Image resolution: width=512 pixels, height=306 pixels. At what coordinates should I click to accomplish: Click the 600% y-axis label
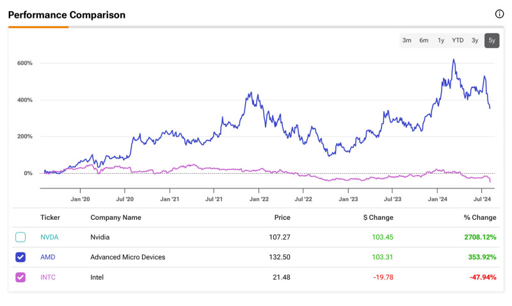[25, 63]
